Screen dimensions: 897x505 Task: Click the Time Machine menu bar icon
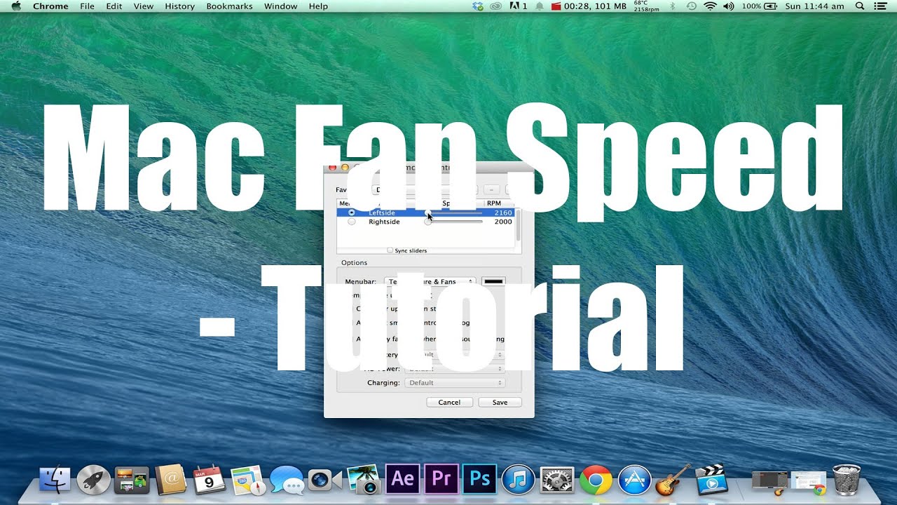pos(692,6)
